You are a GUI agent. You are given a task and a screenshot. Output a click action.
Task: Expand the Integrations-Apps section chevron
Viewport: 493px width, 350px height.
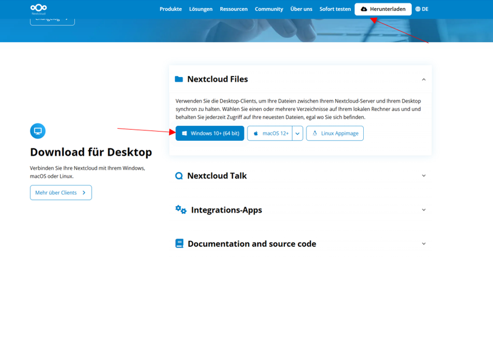[x=424, y=210]
